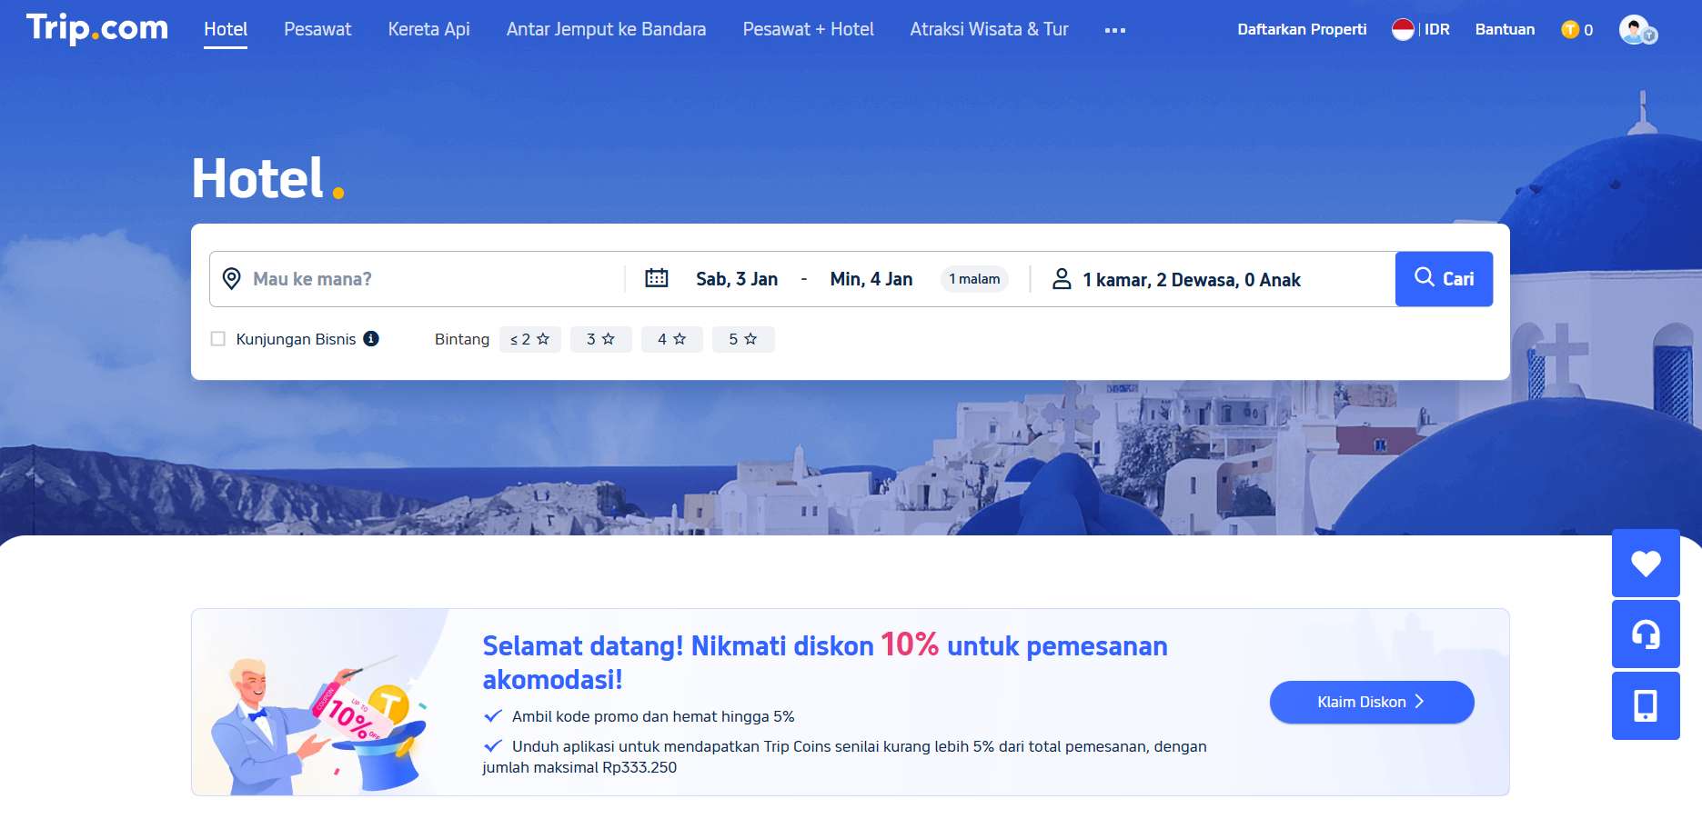Click the Kunjungan Bisnis info icon
The height and width of the screenshot is (819, 1702).
[x=371, y=338]
